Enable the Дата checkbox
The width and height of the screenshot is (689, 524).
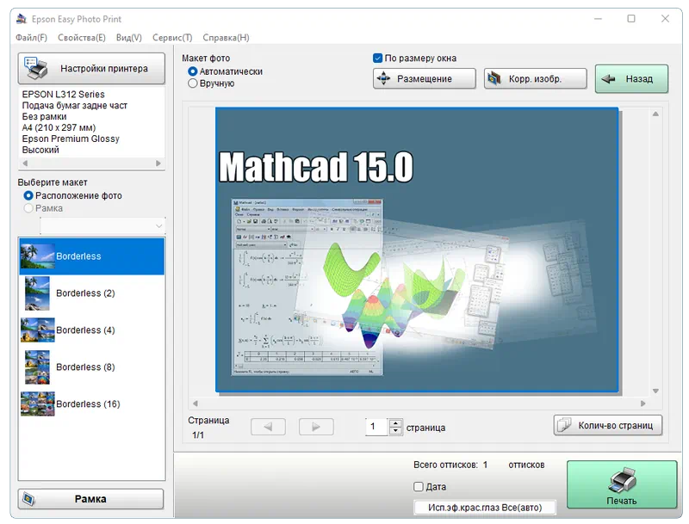point(419,487)
